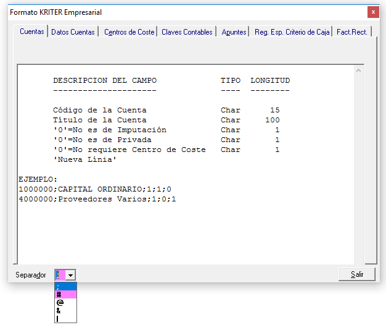Image resolution: width=386 pixels, height=325 pixels.
Task: Click the Salir button
Action: coord(357,274)
